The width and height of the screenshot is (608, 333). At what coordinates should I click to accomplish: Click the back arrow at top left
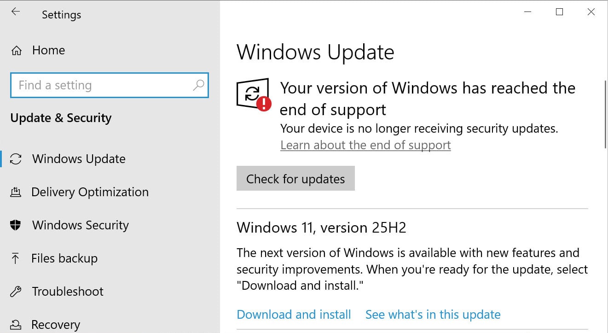click(15, 12)
